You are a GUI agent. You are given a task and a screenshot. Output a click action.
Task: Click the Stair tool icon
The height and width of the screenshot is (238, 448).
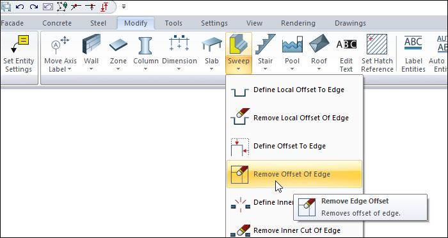coord(266,44)
